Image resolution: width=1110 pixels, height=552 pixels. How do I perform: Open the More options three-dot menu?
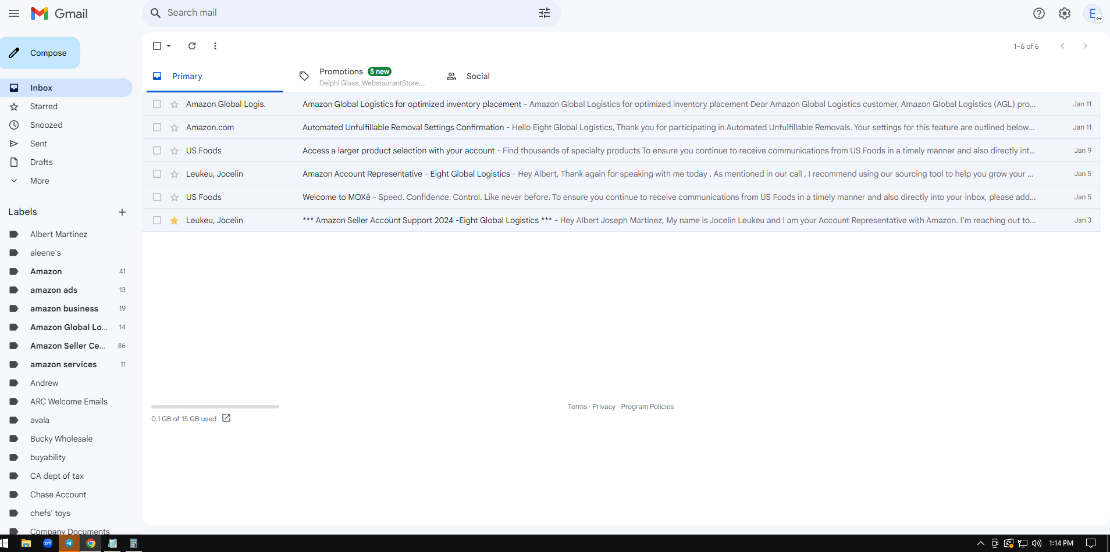pyautogui.click(x=215, y=46)
